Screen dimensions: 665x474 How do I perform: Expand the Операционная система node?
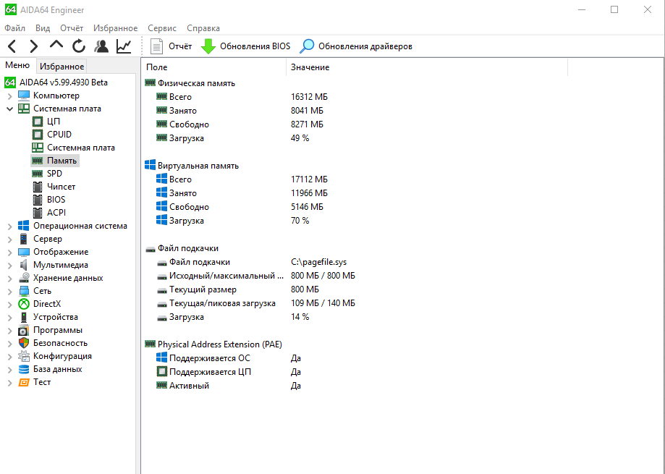coord(9,227)
